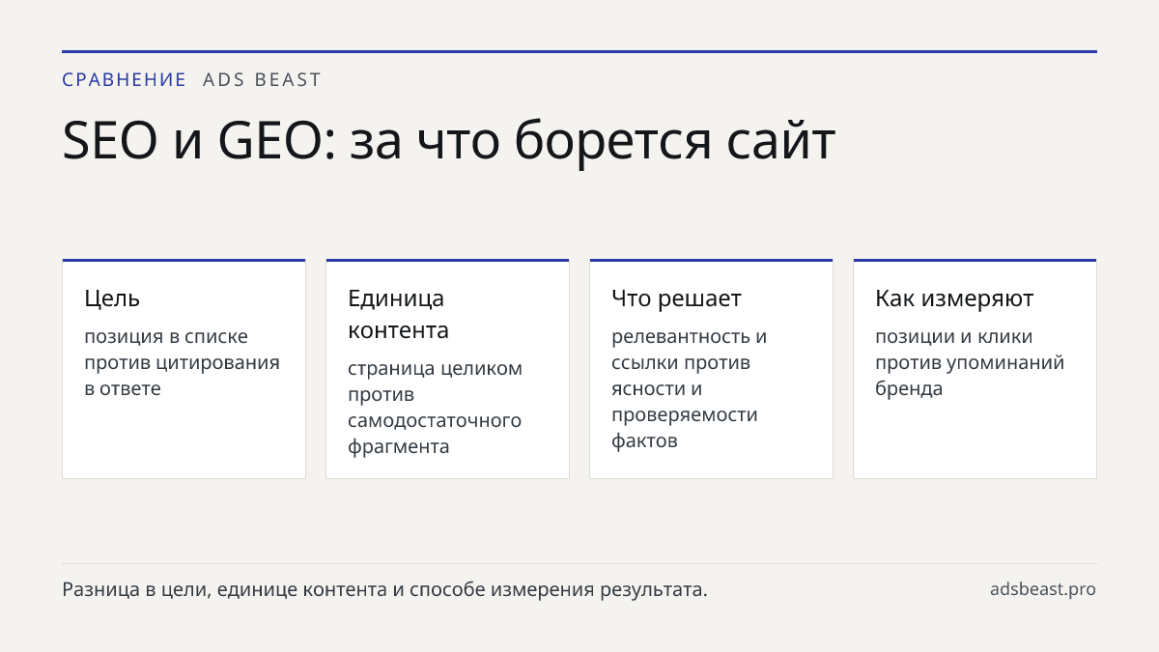Click the text 'позиция в списке против цитирования в ответе'

[182, 362]
